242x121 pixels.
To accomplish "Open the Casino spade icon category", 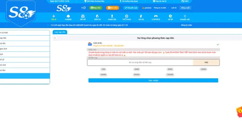I will click(68, 16).
